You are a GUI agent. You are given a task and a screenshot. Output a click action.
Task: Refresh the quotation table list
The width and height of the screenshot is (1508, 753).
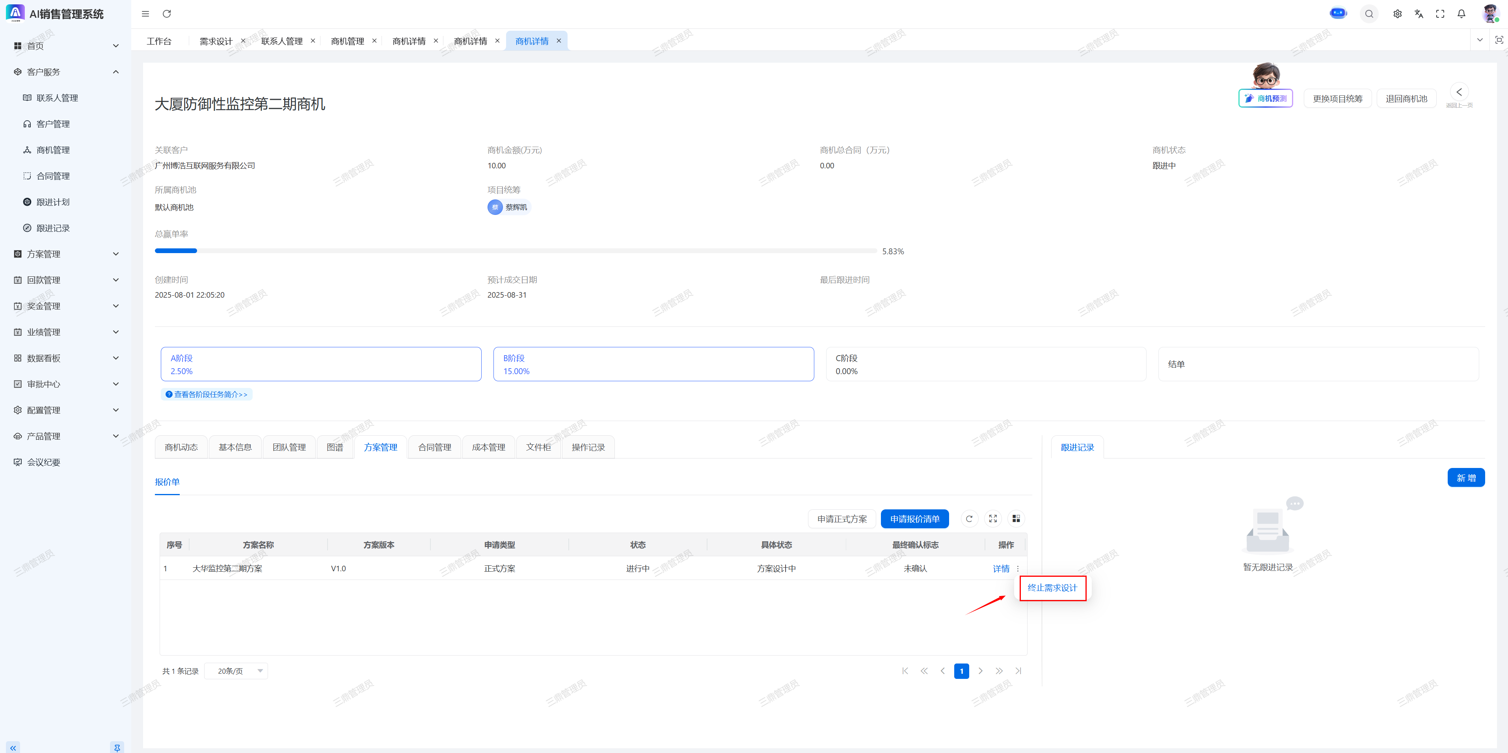[x=969, y=519]
